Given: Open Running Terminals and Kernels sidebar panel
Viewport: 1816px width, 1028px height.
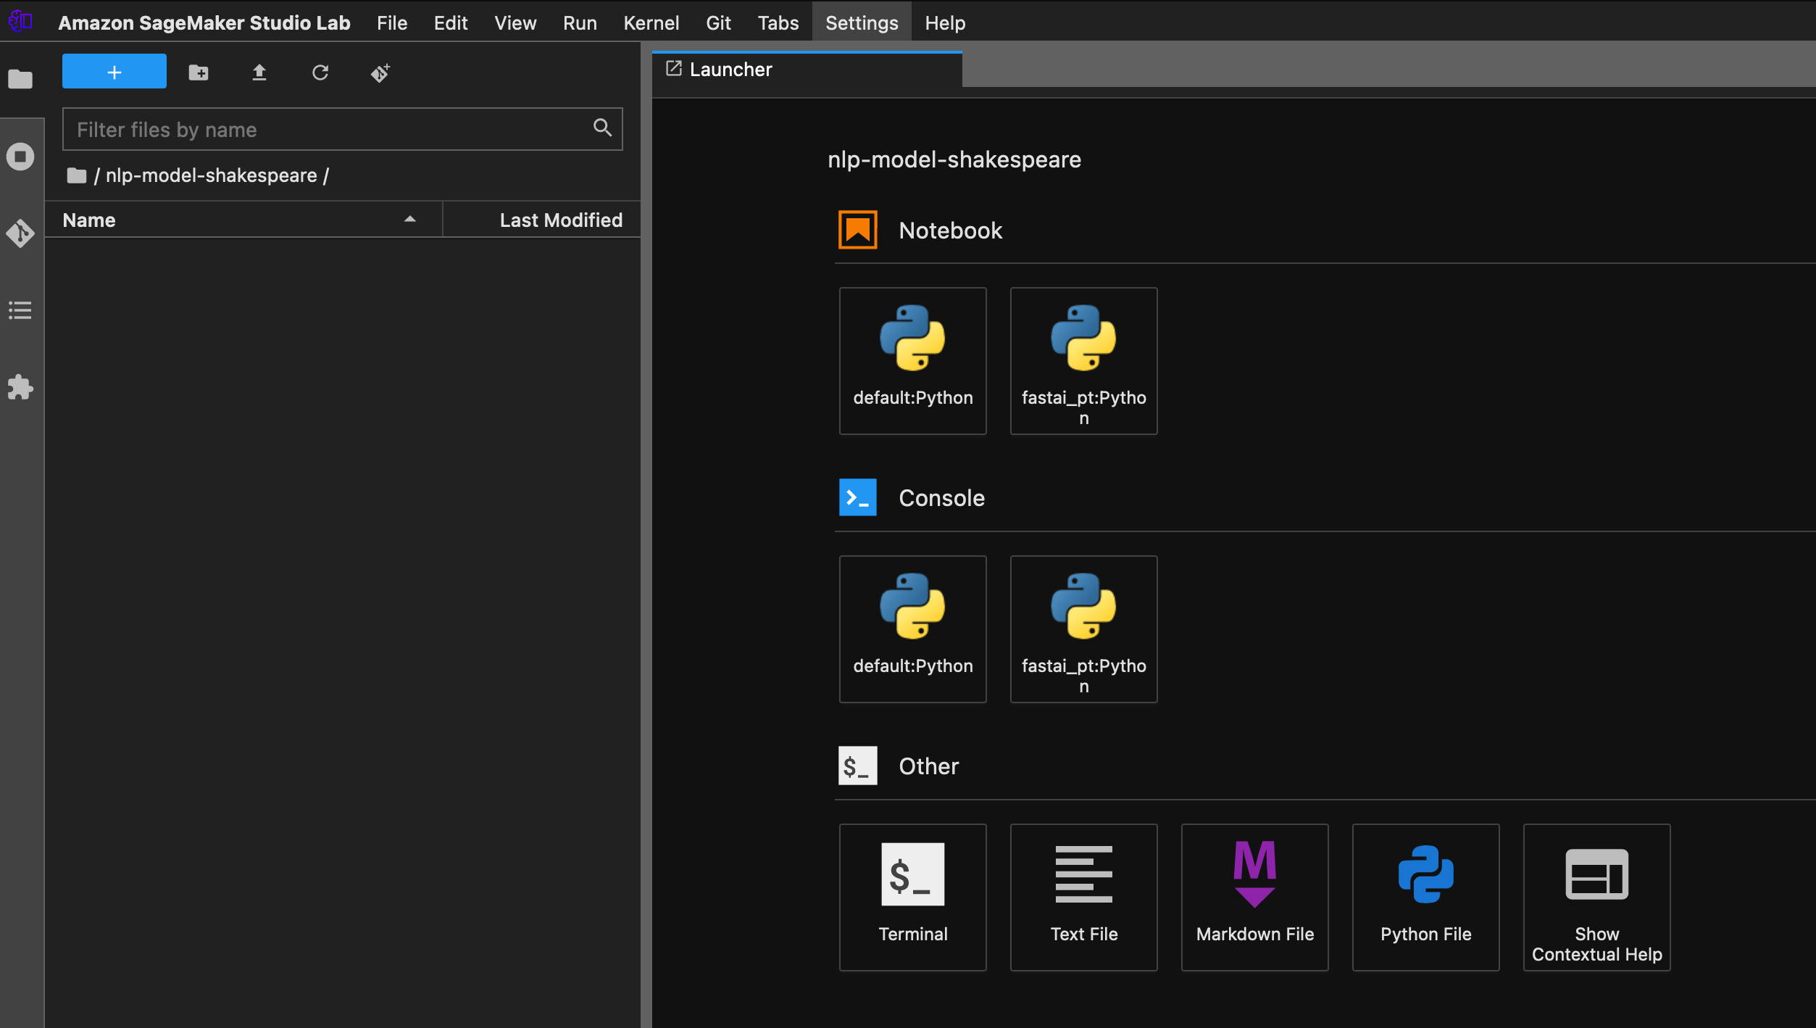Looking at the screenshot, I should [x=20, y=157].
